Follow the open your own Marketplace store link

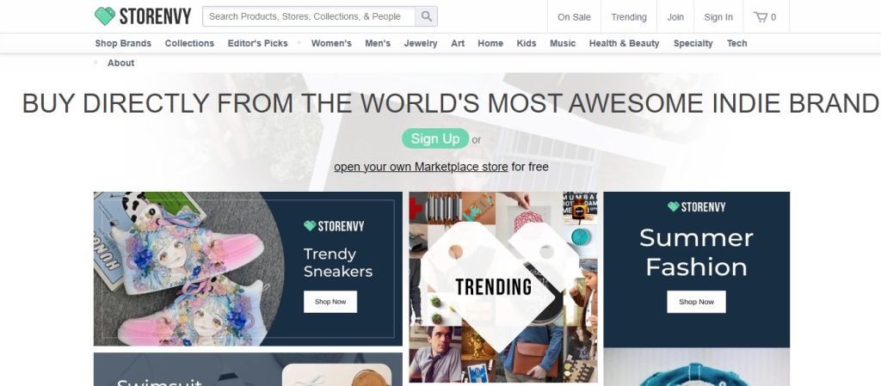[421, 167]
